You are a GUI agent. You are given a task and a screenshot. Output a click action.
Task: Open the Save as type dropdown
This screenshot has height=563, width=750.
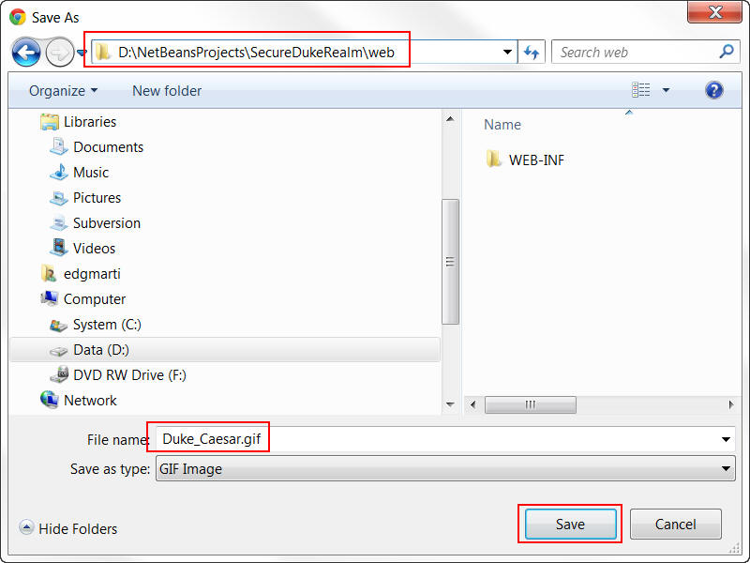pos(727,468)
